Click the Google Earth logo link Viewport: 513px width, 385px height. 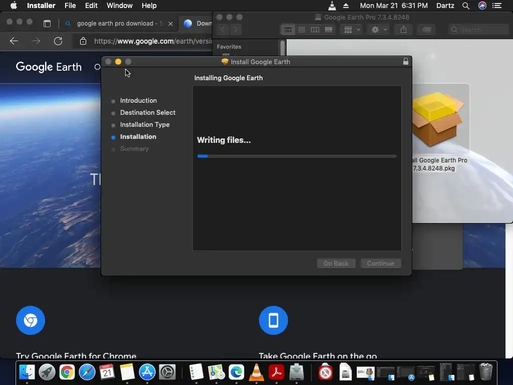49,67
